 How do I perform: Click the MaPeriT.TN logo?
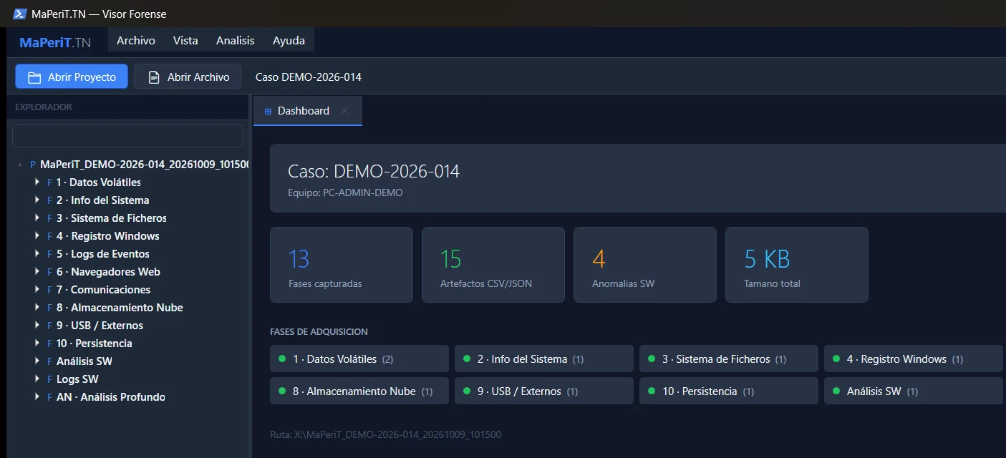[55, 42]
